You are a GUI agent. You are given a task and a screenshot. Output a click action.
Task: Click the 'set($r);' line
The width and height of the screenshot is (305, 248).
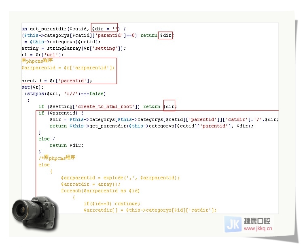tap(33, 87)
